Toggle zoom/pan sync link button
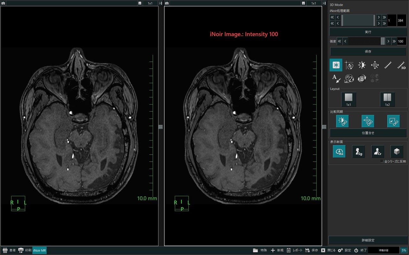Viewport: 409px width, 255px height. (368, 121)
